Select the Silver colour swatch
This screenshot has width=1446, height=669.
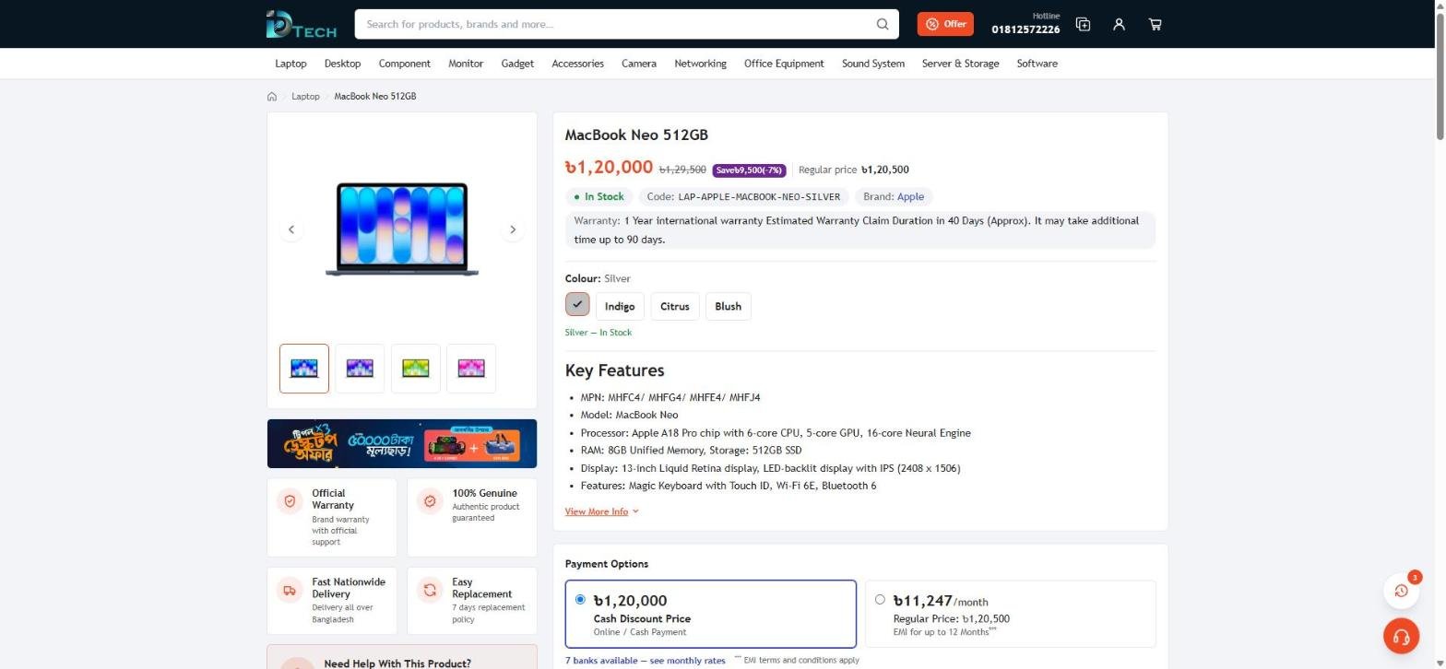click(x=577, y=304)
